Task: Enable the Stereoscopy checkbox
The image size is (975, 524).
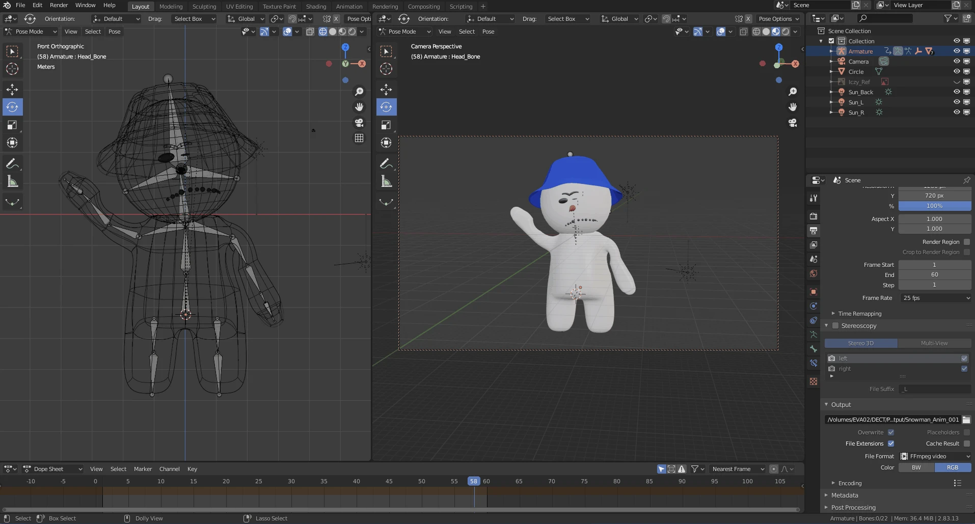Action: pyautogui.click(x=835, y=325)
